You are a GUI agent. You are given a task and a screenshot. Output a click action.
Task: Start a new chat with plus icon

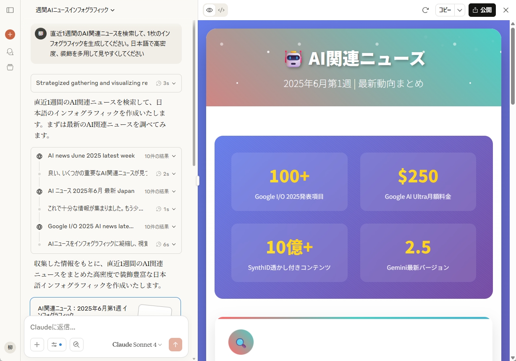[x=10, y=34]
